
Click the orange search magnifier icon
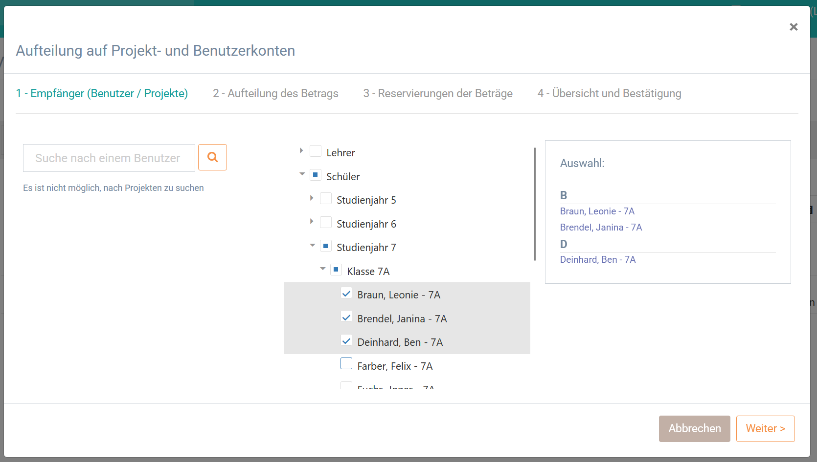(x=212, y=157)
